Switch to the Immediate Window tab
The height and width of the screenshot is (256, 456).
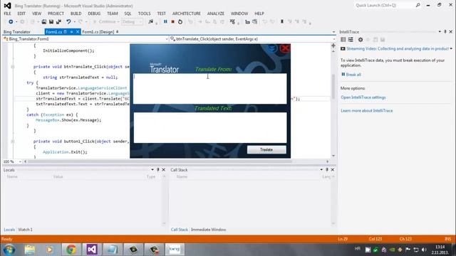(x=208, y=230)
